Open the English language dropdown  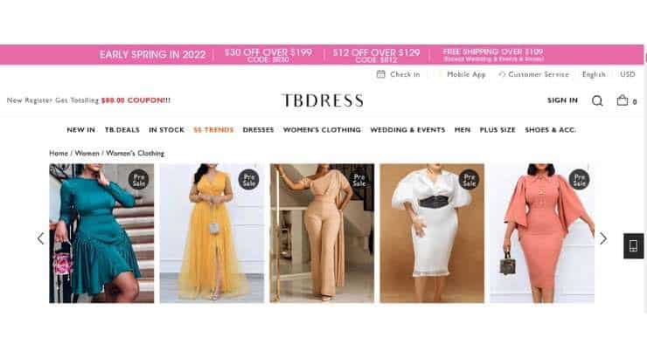pyautogui.click(x=594, y=74)
